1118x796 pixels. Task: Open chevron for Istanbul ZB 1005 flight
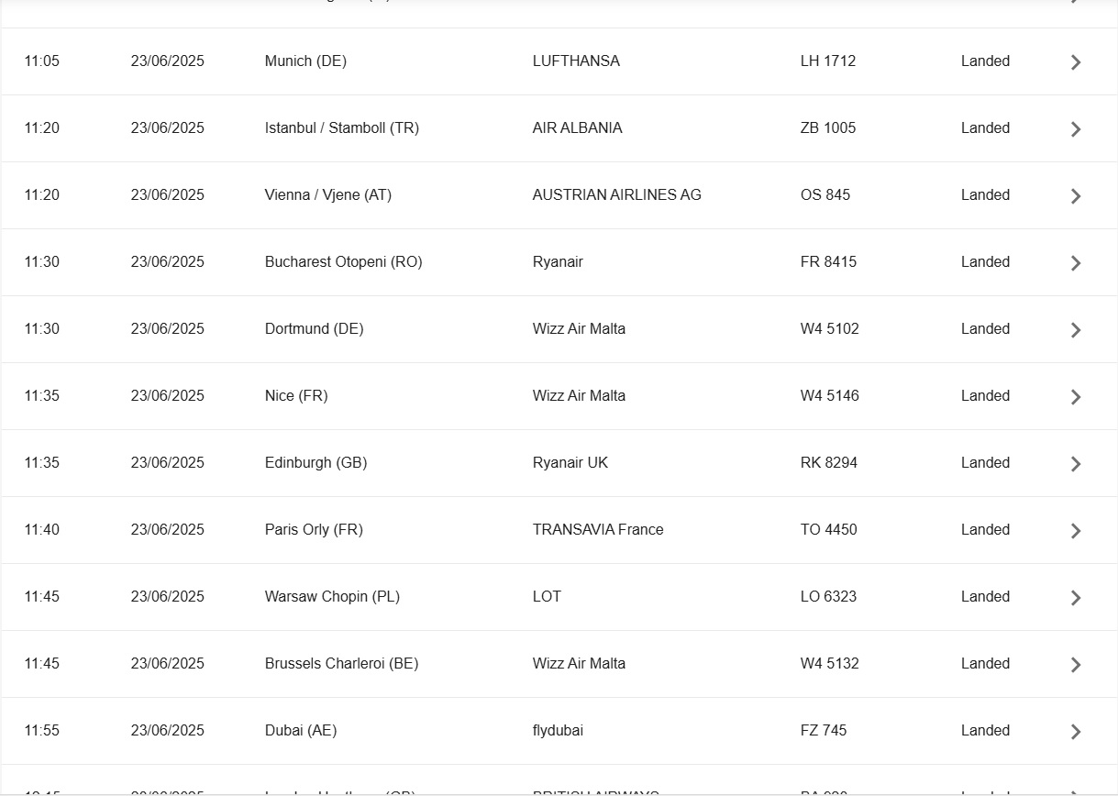tap(1076, 129)
